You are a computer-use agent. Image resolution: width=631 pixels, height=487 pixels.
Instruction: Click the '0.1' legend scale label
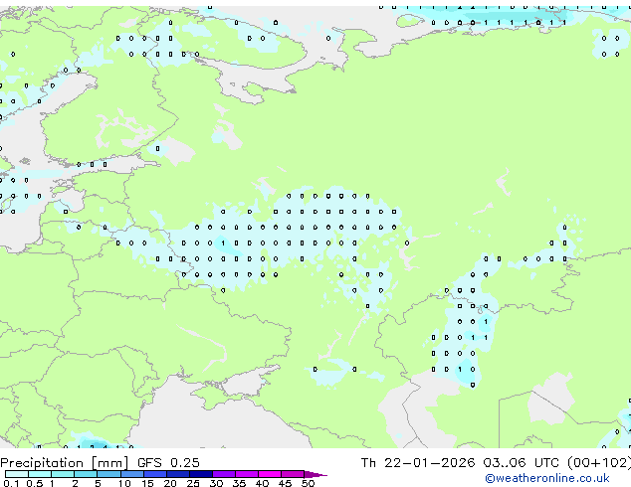tap(11, 483)
